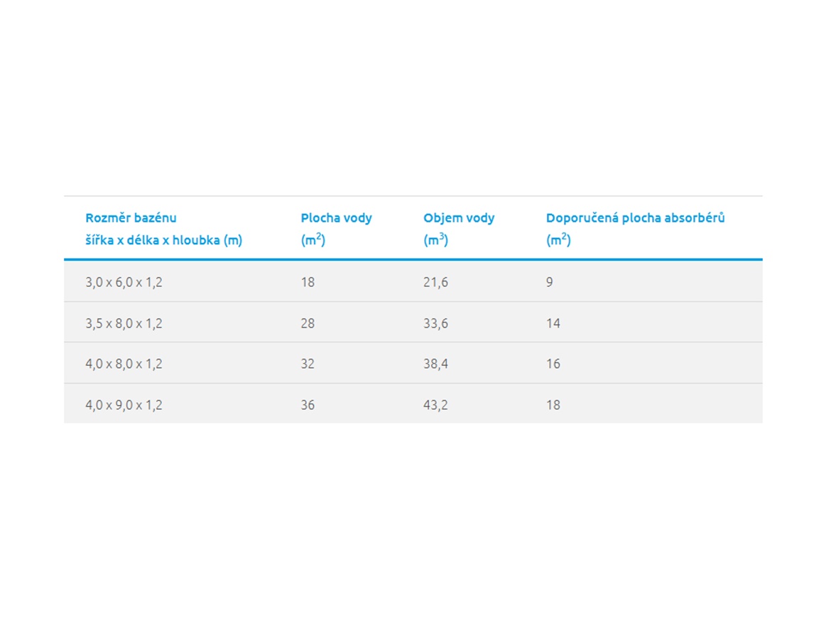Select the 4,0 x 8,0 x 1,2 pool size cell
This screenshot has height=624, width=831.
pos(124,364)
